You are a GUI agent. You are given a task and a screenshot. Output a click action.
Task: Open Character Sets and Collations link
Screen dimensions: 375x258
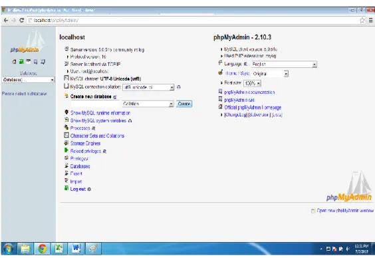(x=97, y=136)
